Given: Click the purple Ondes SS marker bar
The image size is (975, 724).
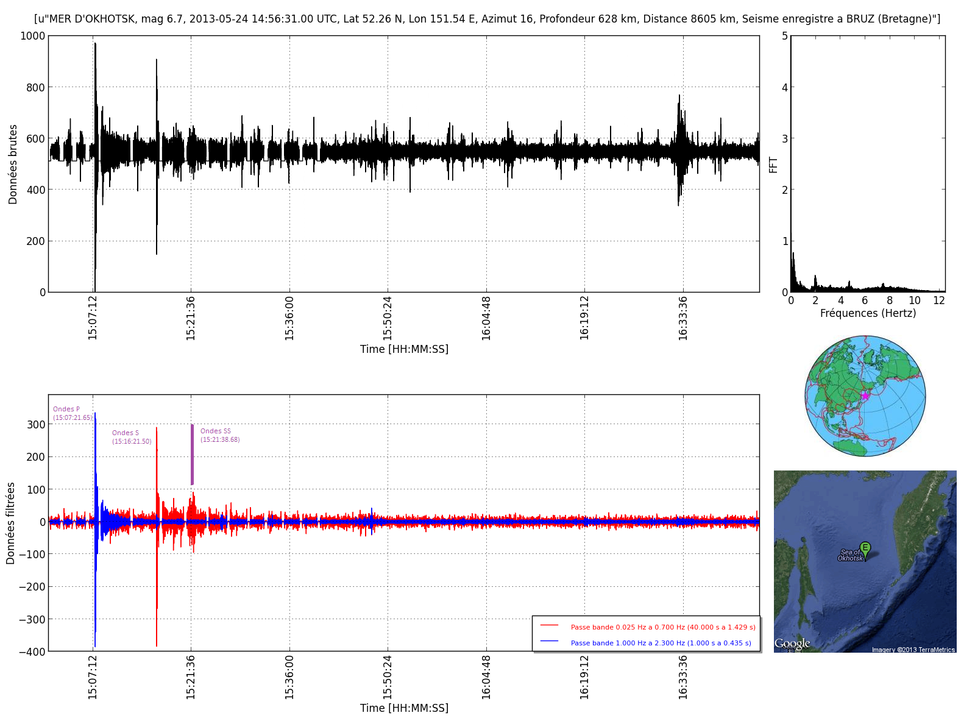Looking at the screenshot, I should pos(193,454).
